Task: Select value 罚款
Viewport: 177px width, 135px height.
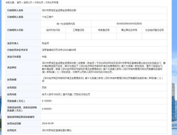Action: [44, 87]
